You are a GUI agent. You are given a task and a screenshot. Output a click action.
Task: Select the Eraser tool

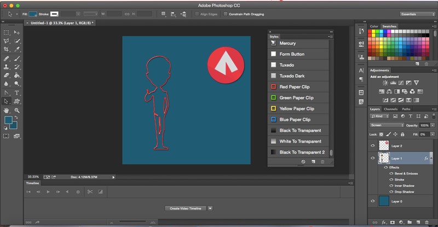pyautogui.click(x=6, y=75)
